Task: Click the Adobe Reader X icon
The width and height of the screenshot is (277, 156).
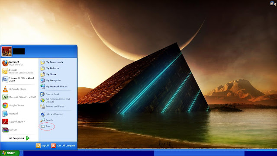Action: pyautogui.click(x=5, y=121)
